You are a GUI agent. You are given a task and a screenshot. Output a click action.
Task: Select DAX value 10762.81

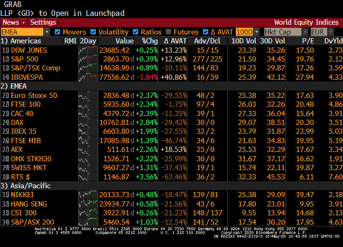click(x=114, y=123)
